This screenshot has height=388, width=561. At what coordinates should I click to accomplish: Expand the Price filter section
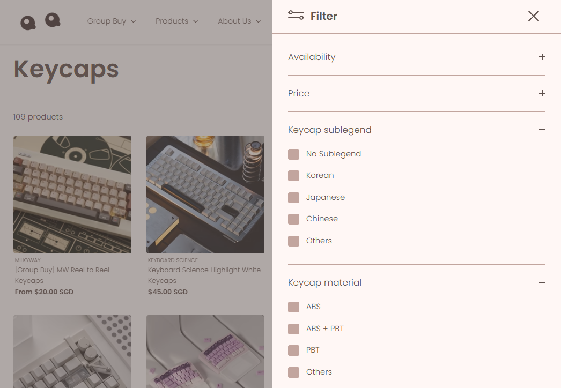[x=542, y=93]
